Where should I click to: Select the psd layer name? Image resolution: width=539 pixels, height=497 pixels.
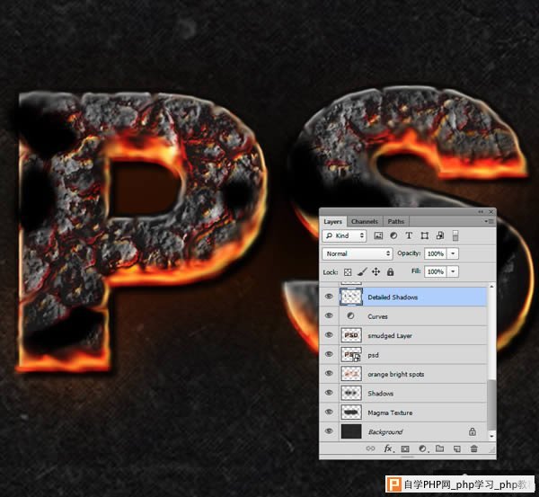coord(373,355)
